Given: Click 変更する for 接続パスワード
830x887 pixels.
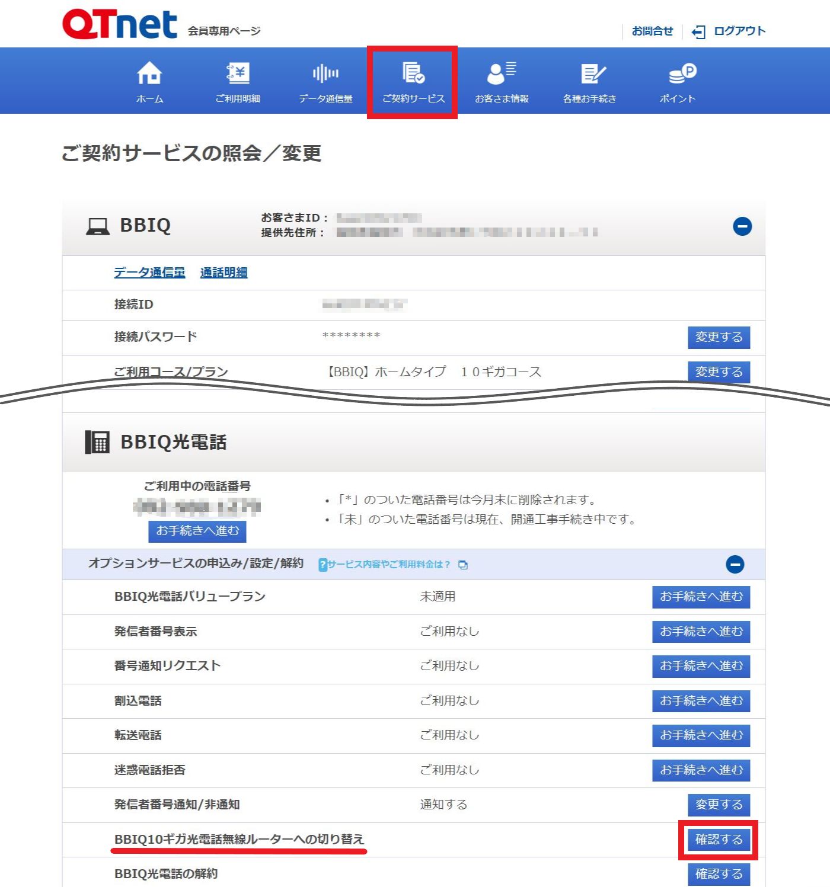Looking at the screenshot, I should pos(719,337).
